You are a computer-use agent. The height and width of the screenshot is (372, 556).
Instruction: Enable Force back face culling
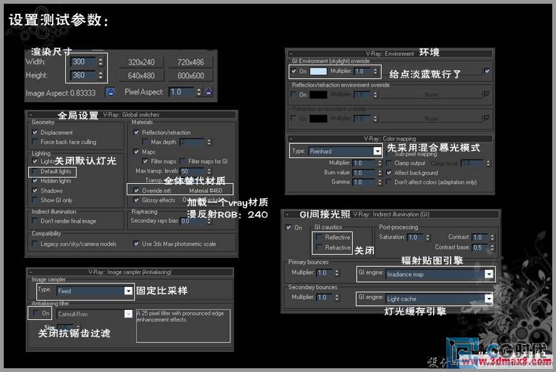[x=35, y=142]
